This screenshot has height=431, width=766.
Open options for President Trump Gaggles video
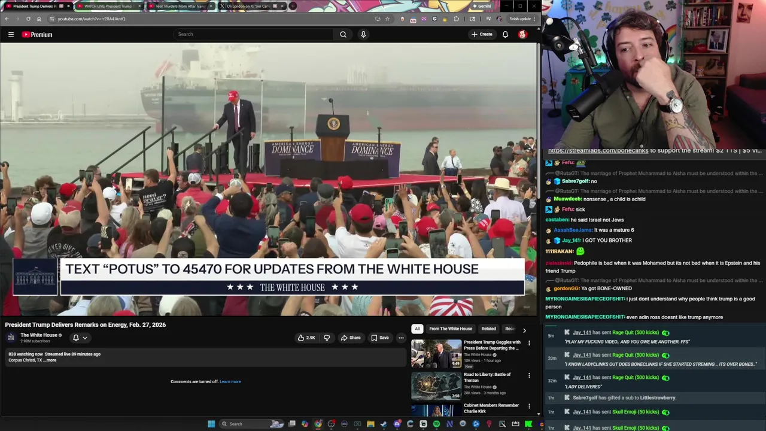point(529,344)
